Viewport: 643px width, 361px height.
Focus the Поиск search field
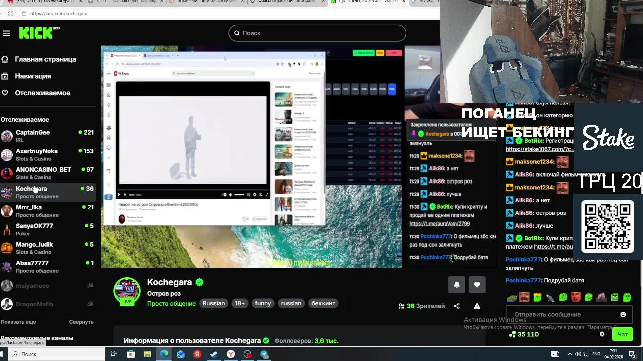coord(317,33)
